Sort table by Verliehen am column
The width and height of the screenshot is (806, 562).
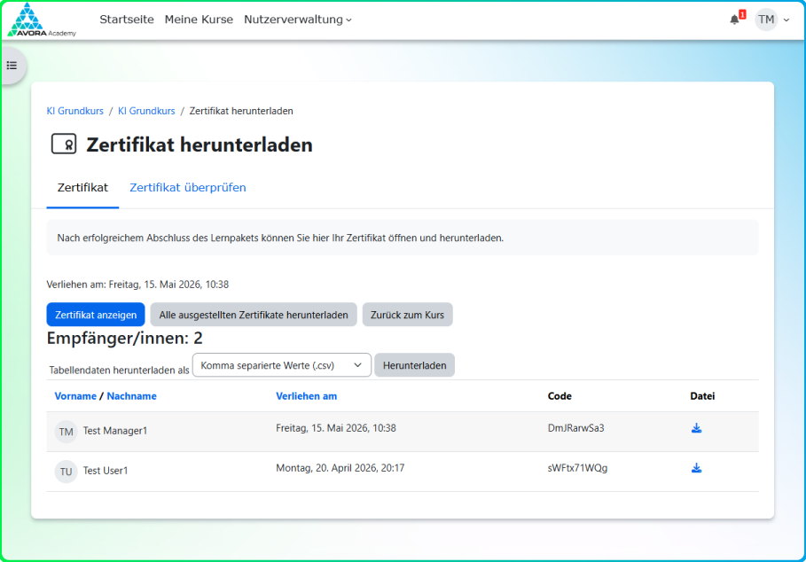[x=307, y=396]
